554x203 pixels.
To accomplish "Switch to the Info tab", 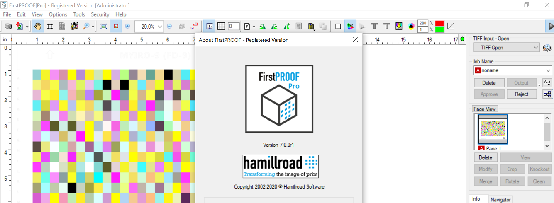I will click(476, 199).
